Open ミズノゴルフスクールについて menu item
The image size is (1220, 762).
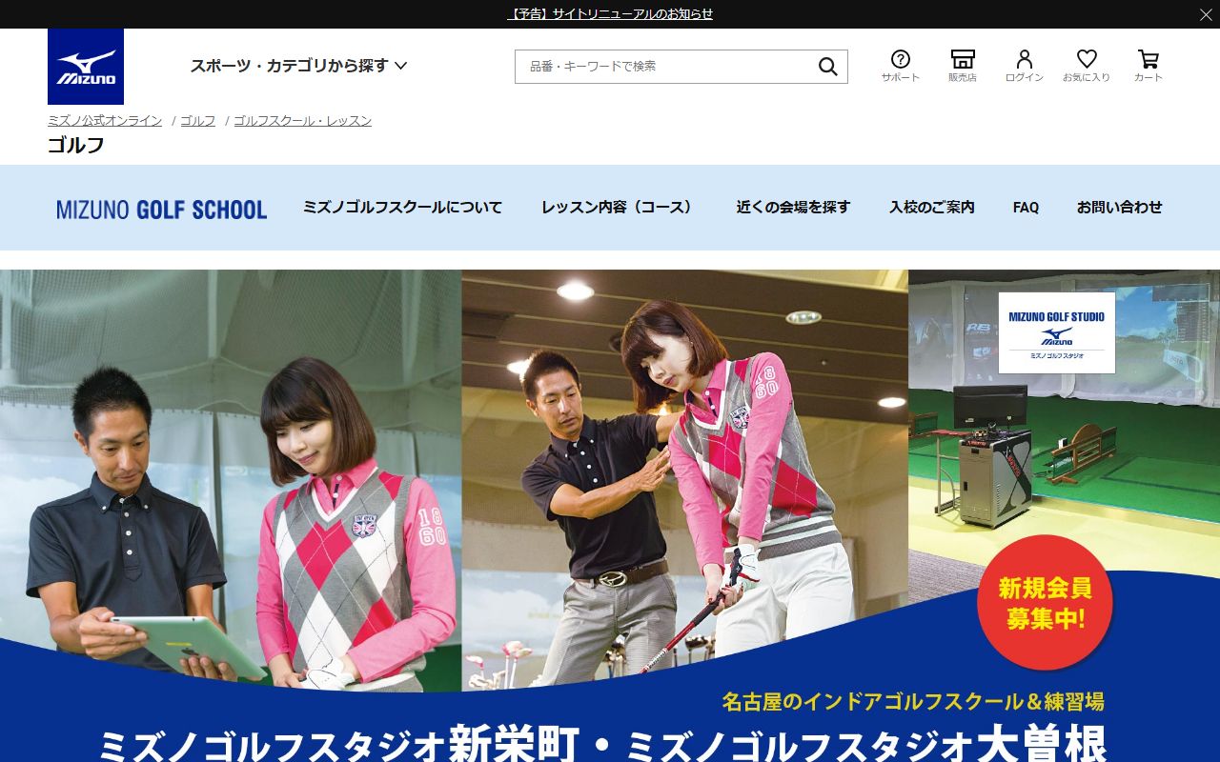(x=402, y=208)
